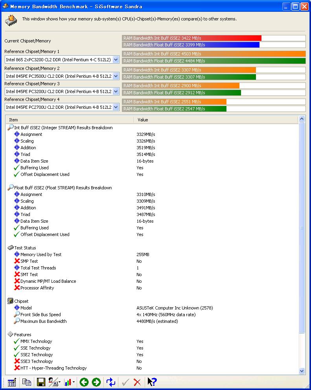
Task: Select the Dynamic MP/MT Load Balance row
Action: (152, 281)
